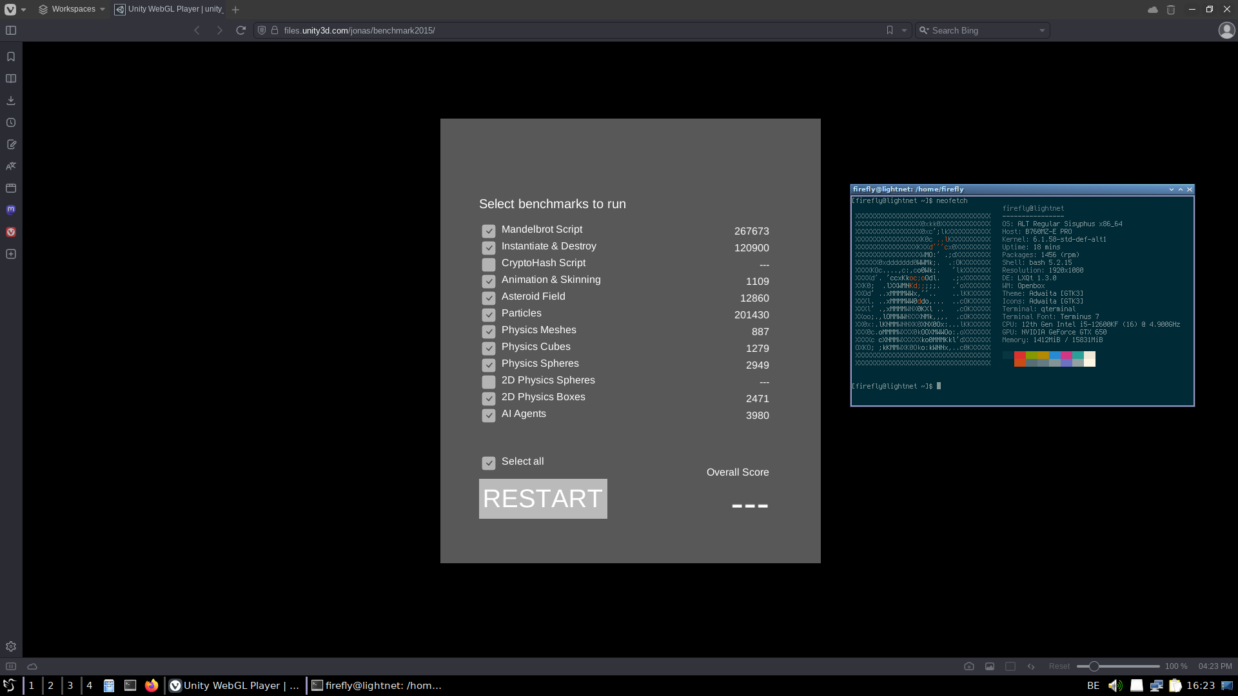The width and height of the screenshot is (1238, 696).
Task: Open the Reading List panel
Action: pyautogui.click(x=11, y=79)
